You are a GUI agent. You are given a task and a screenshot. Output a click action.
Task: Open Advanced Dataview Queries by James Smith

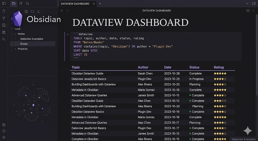coord(89,95)
